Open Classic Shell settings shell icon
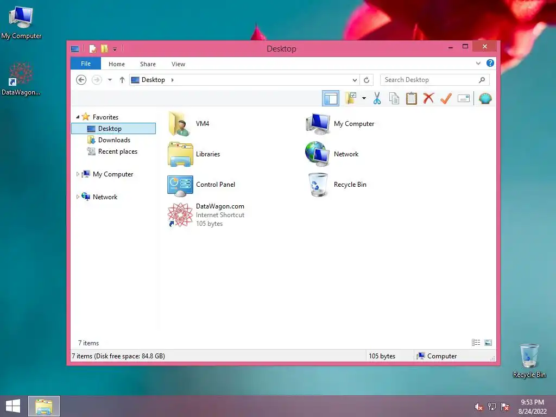This screenshot has width=556, height=417. [x=485, y=98]
